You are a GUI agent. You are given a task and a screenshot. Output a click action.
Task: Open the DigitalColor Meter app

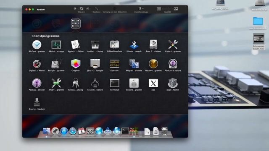pos(37,64)
